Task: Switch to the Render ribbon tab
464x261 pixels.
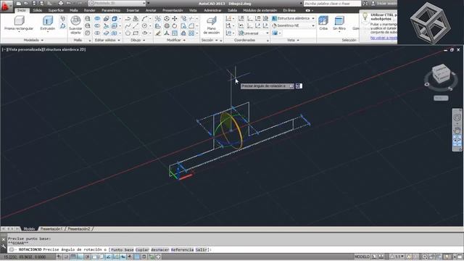Action: (x=89, y=10)
